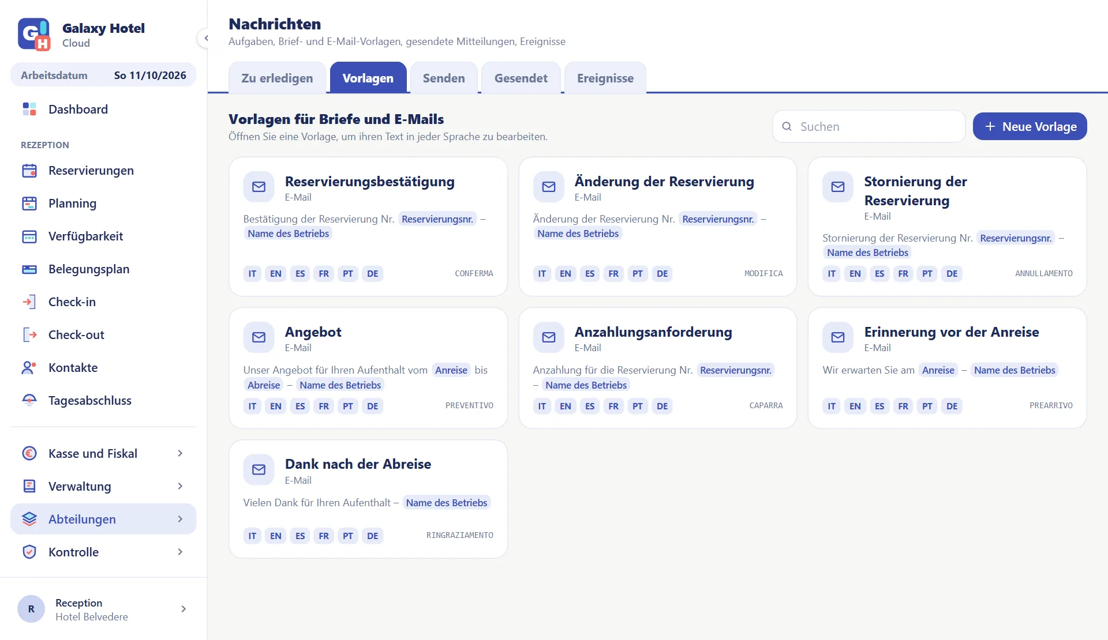Viewport: 1108px width, 640px height.
Task: Create a template with Neue Vorlage
Action: pyautogui.click(x=1030, y=126)
